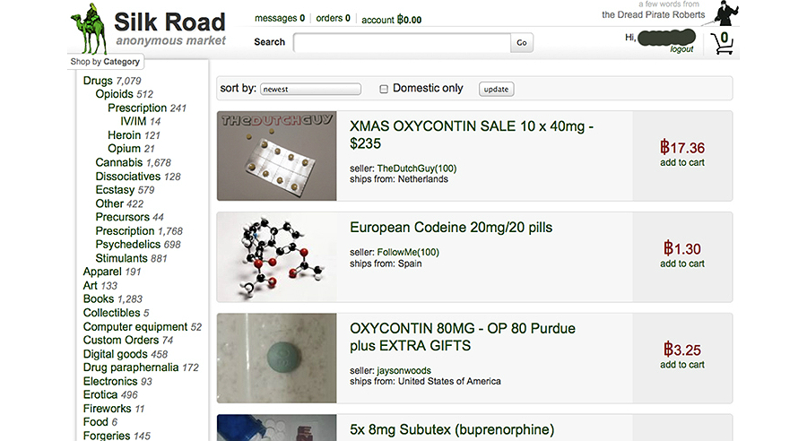The image size is (807, 441).
Task: Open the Shop by Category tab
Action: click(106, 62)
